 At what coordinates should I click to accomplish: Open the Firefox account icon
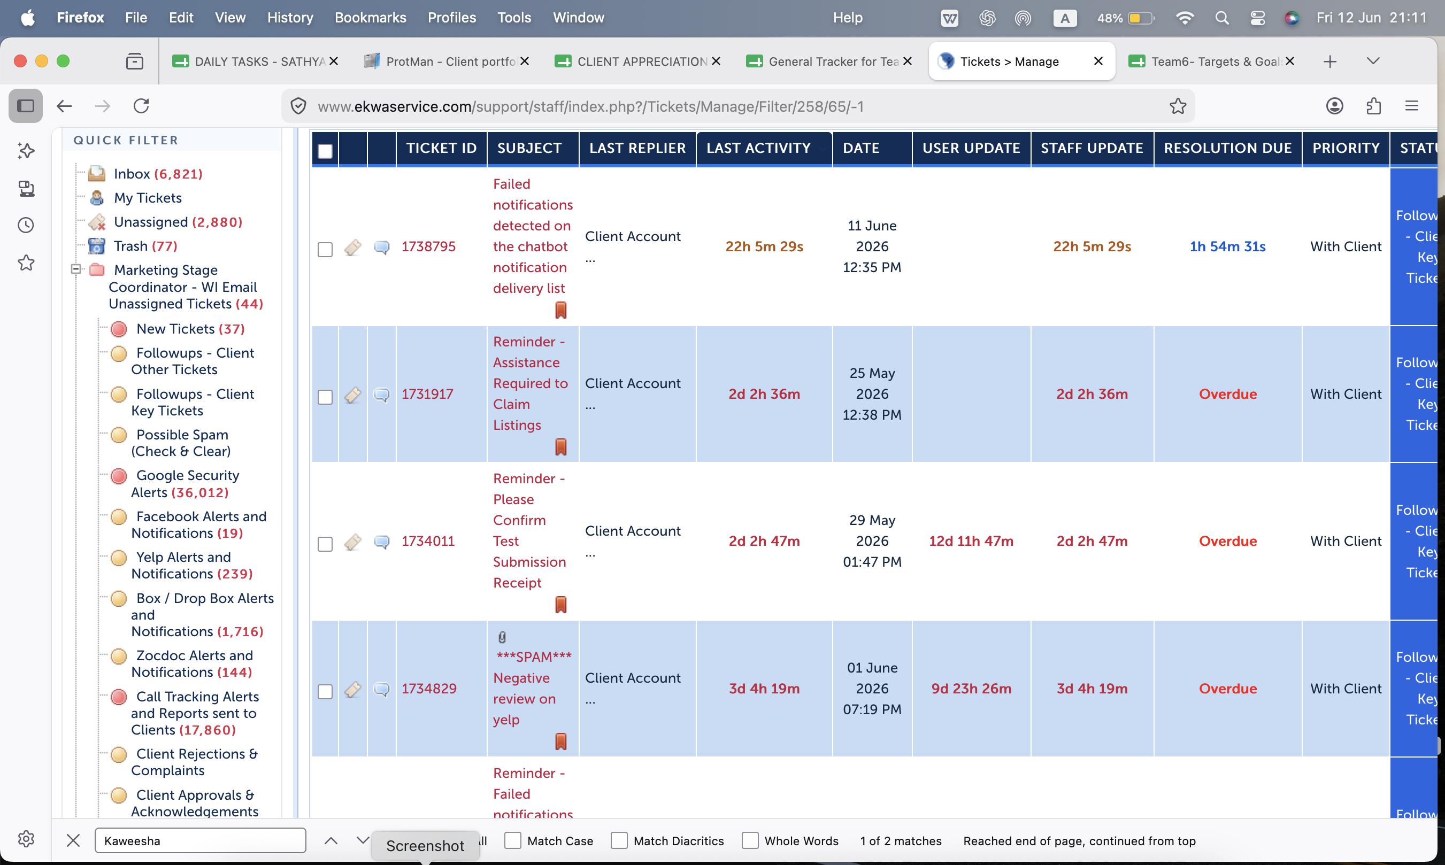point(1334,106)
